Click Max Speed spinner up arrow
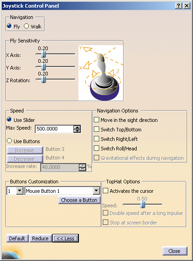 [77, 127]
